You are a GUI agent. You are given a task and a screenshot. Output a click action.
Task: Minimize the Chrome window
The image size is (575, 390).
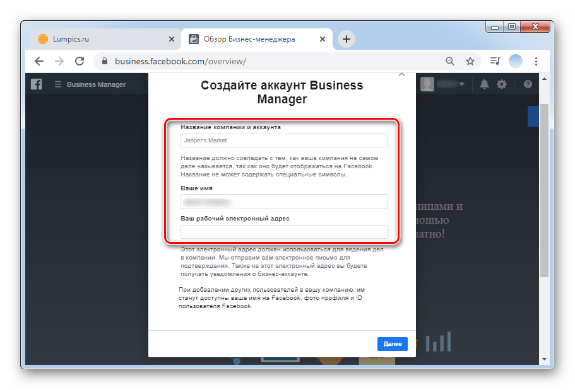[495, 26]
